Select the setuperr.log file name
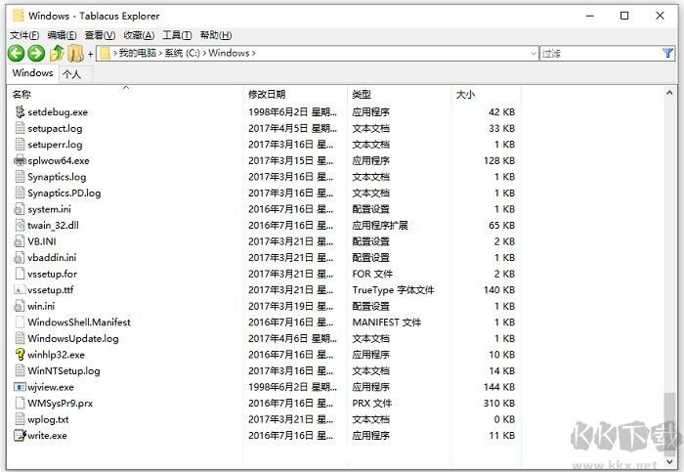 pos(55,145)
